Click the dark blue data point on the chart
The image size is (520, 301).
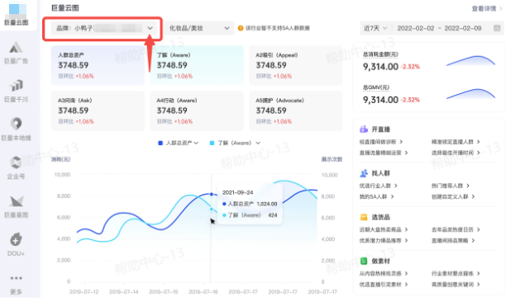(212, 194)
